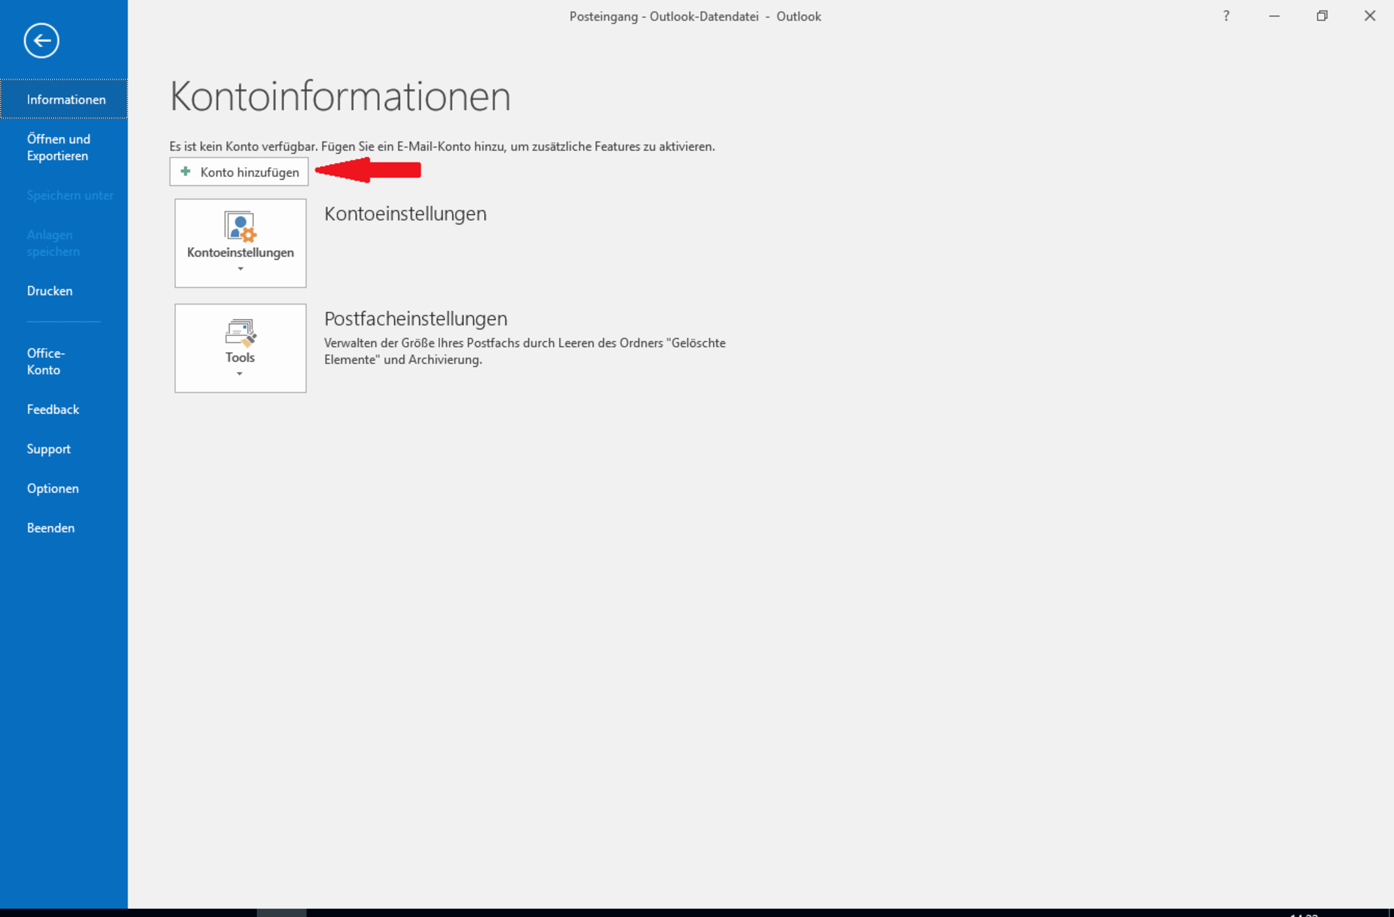Switch to Drucken
The image size is (1394, 917).
click(49, 291)
